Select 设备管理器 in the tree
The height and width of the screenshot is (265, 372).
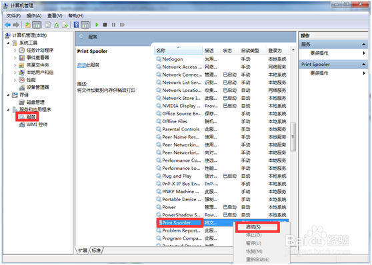point(37,87)
